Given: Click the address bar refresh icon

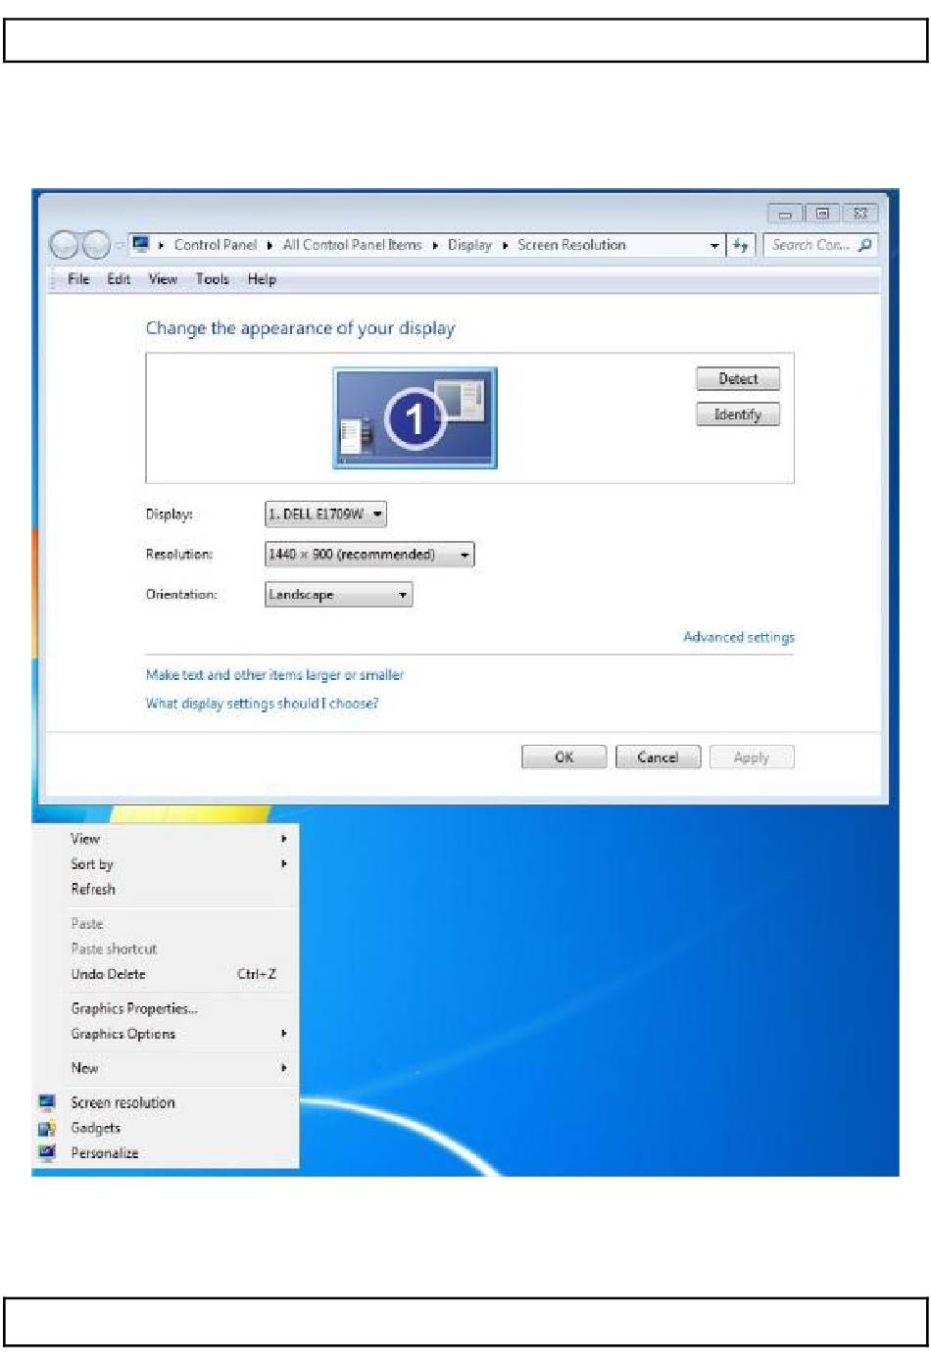Looking at the screenshot, I should tap(741, 245).
